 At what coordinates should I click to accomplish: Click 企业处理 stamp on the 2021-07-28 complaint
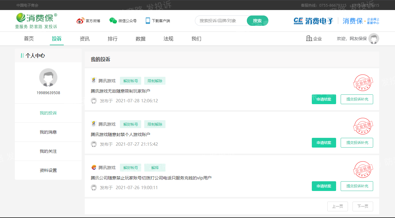pyautogui.click(x=363, y=83)
